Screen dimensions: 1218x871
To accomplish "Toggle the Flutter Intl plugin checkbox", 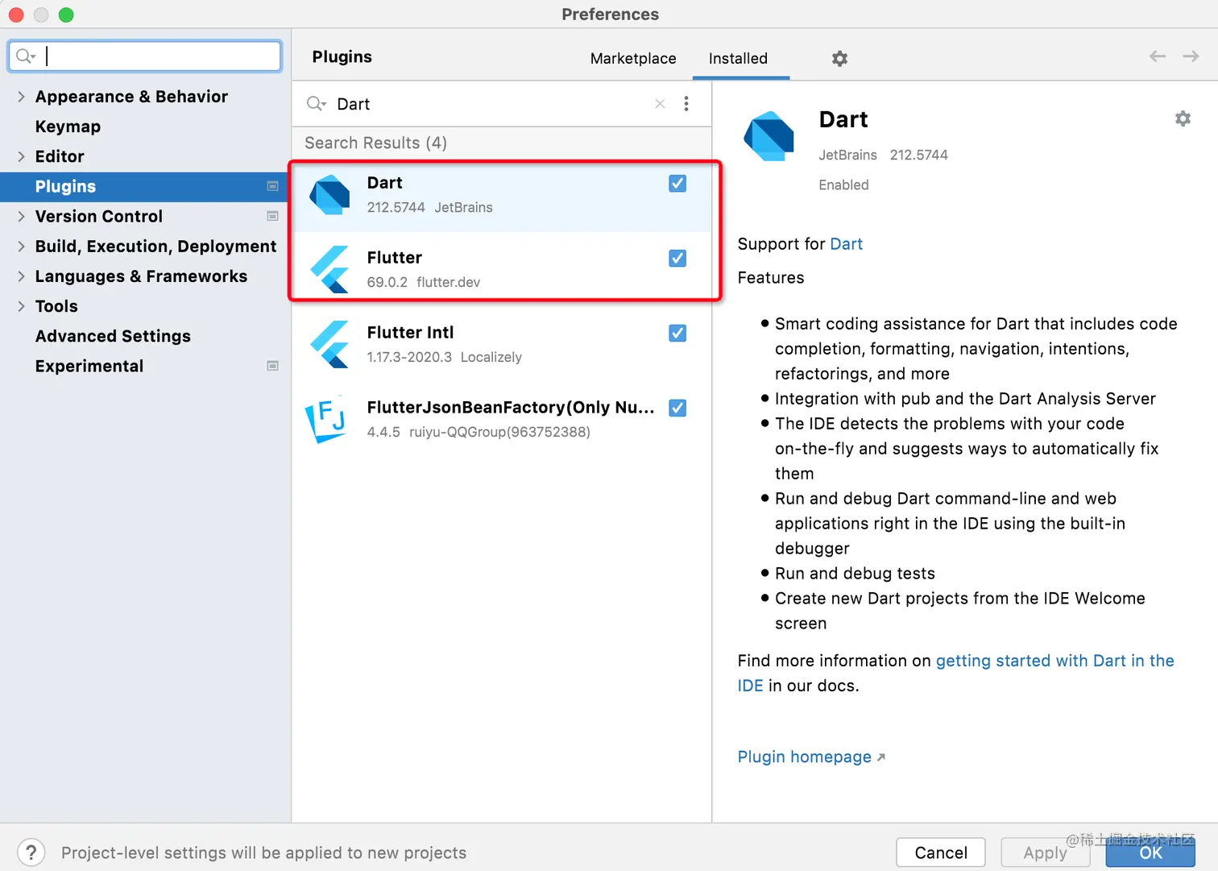I will point(677,334).
